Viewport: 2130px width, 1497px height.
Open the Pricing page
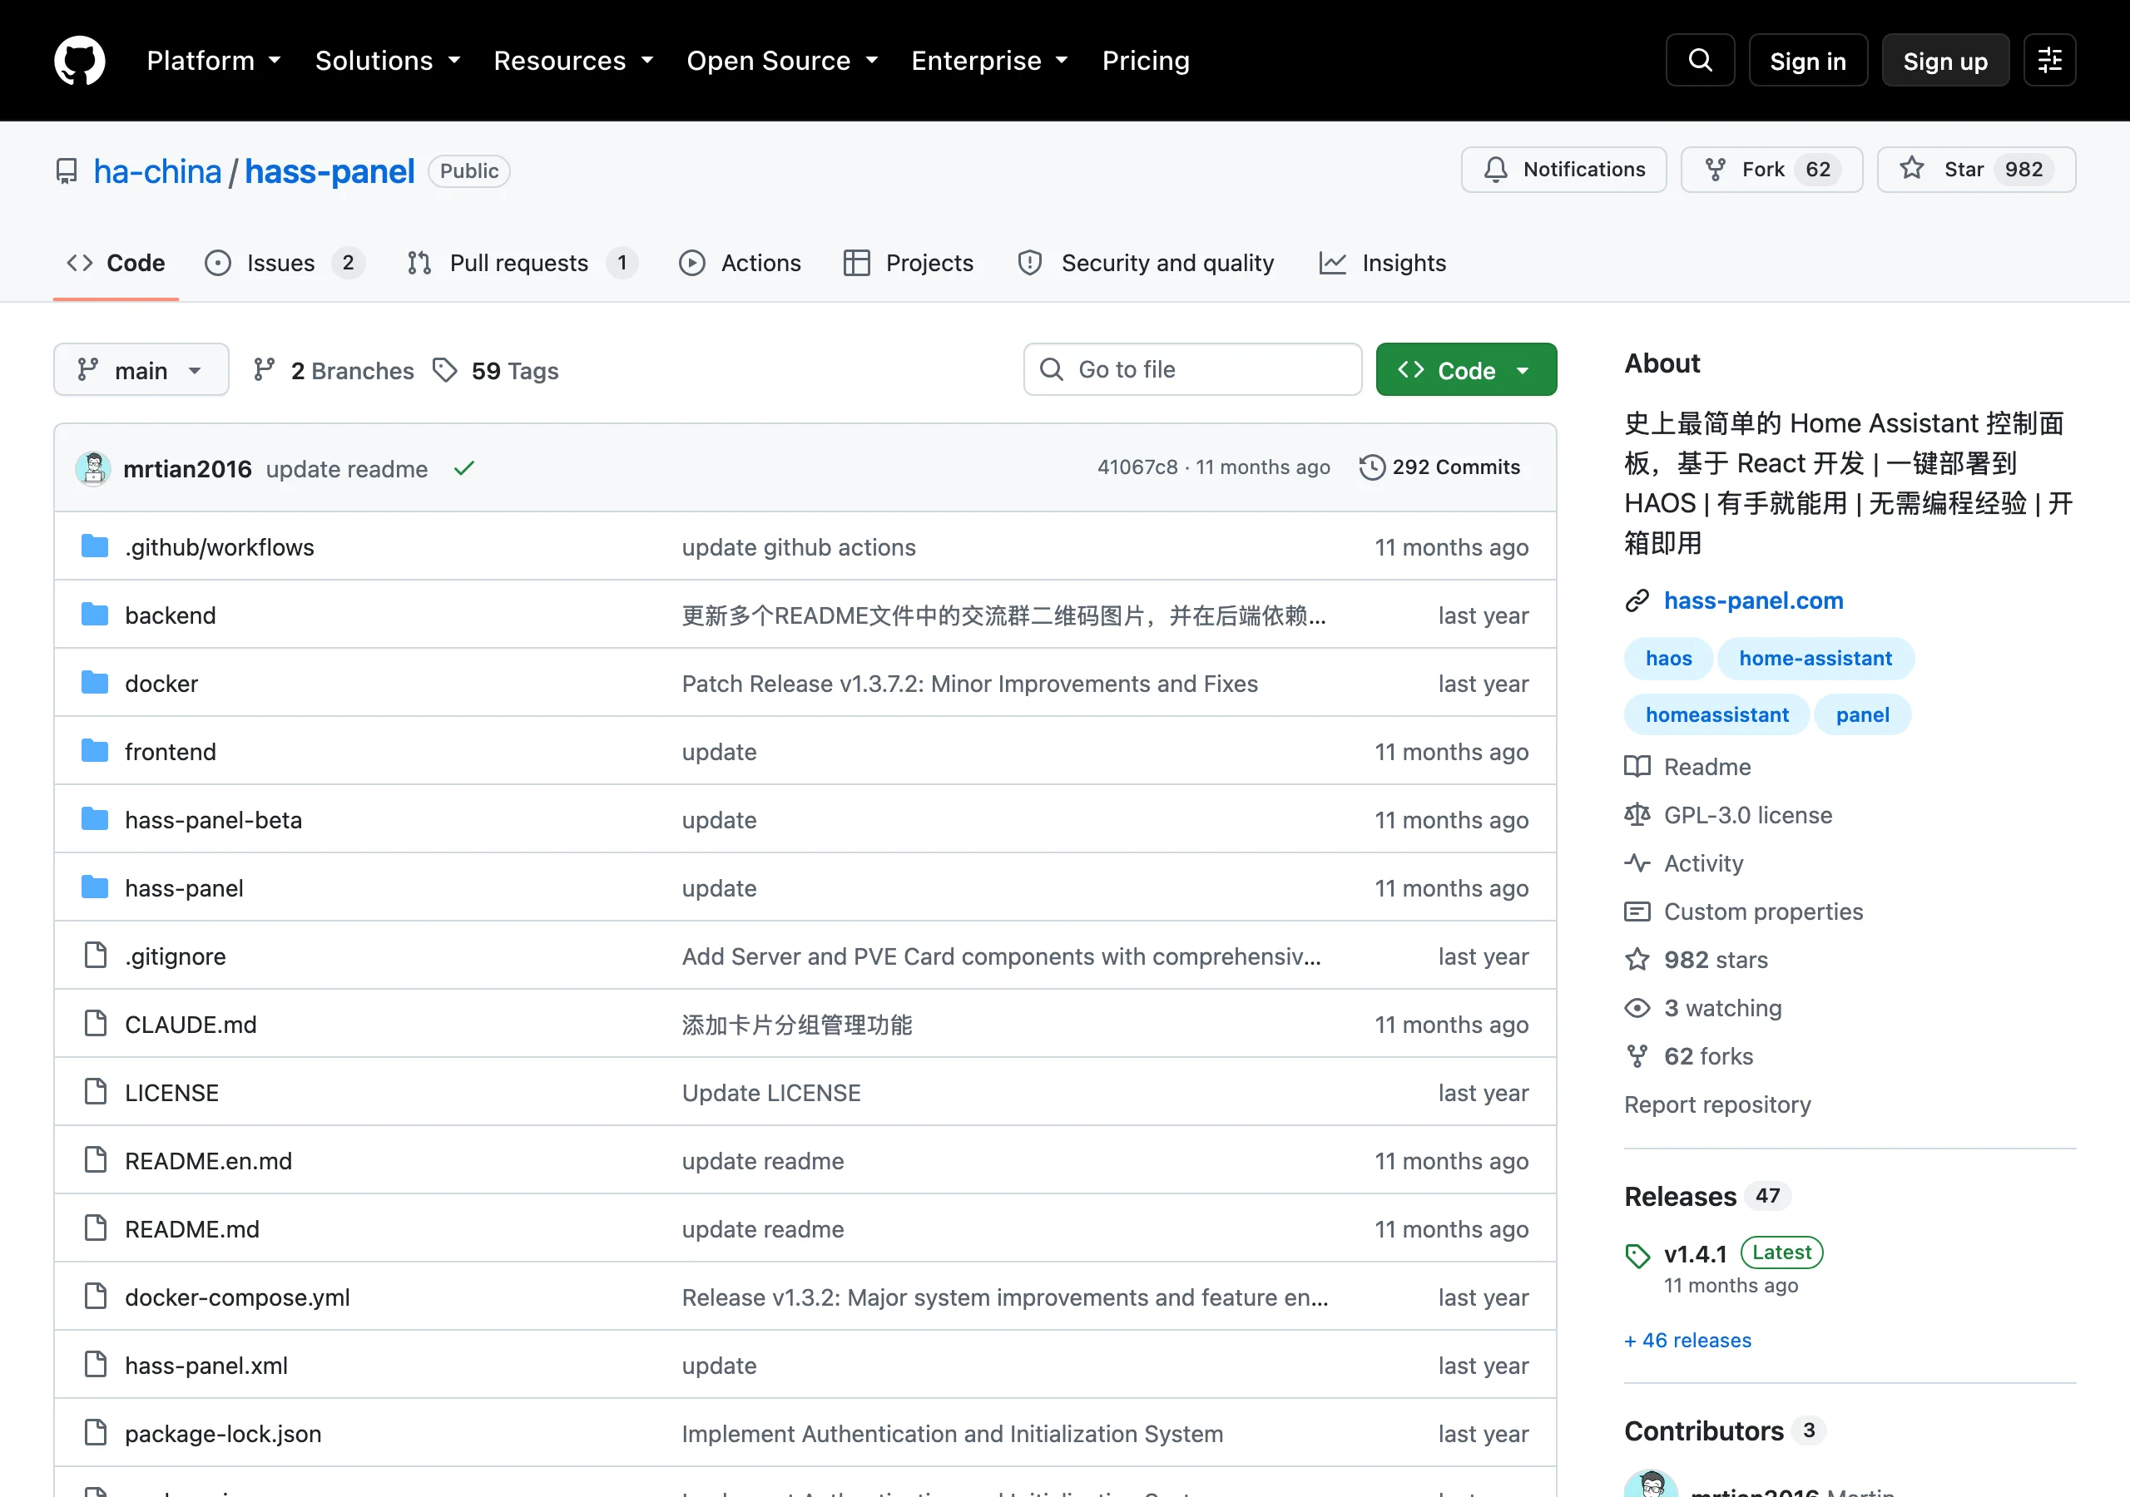pyautogui.click(x=1146, y=60)
